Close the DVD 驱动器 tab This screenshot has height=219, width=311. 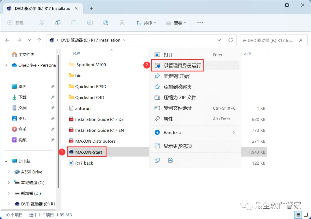coord(76,9)
